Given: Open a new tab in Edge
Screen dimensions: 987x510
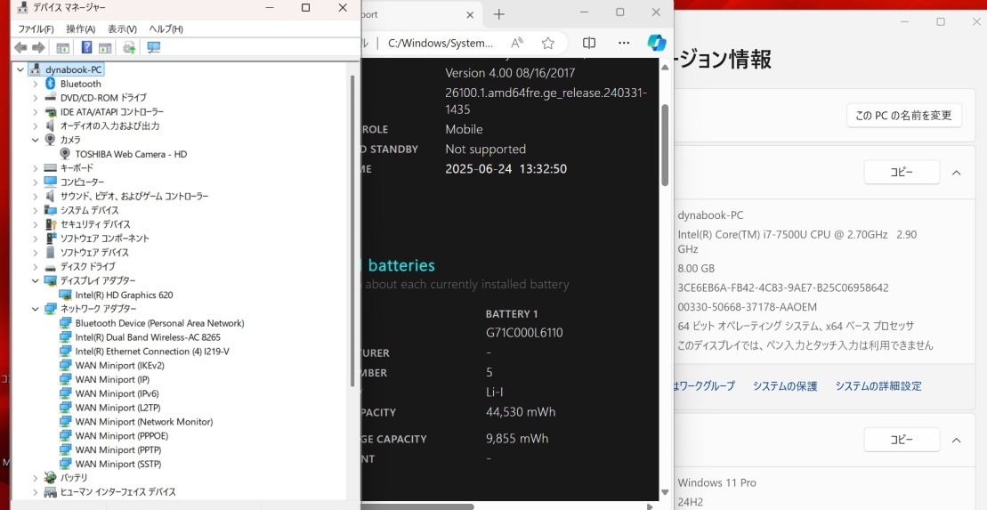Looking at the screenshot, I should pos(498,14).
